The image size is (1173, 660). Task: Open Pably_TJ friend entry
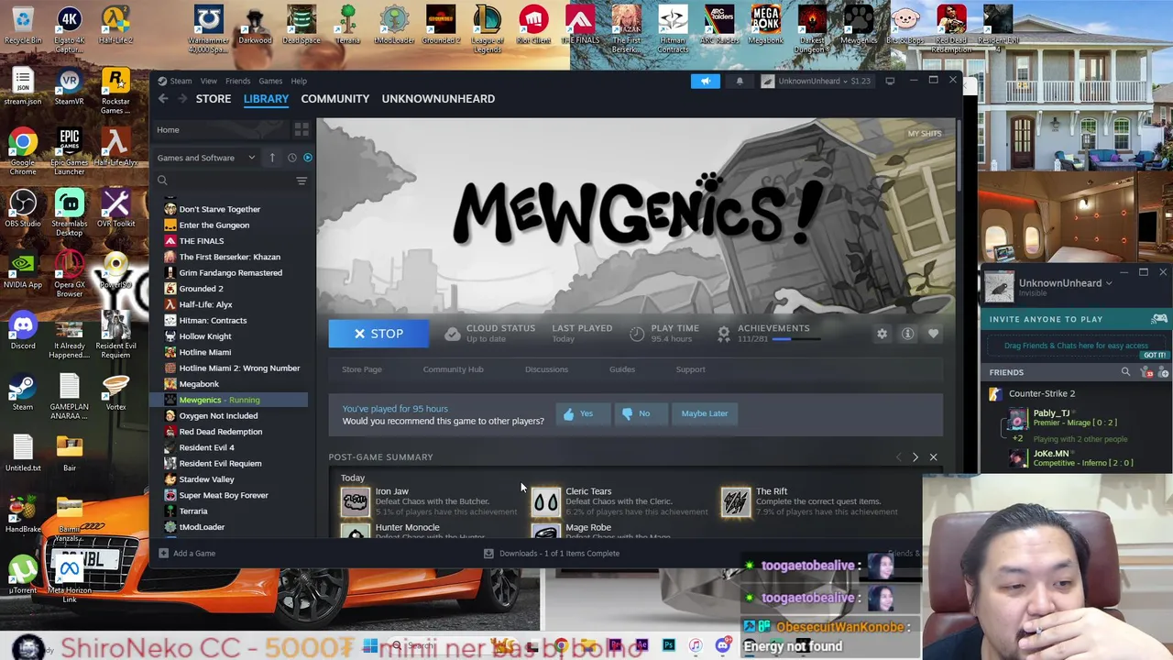1074,418
